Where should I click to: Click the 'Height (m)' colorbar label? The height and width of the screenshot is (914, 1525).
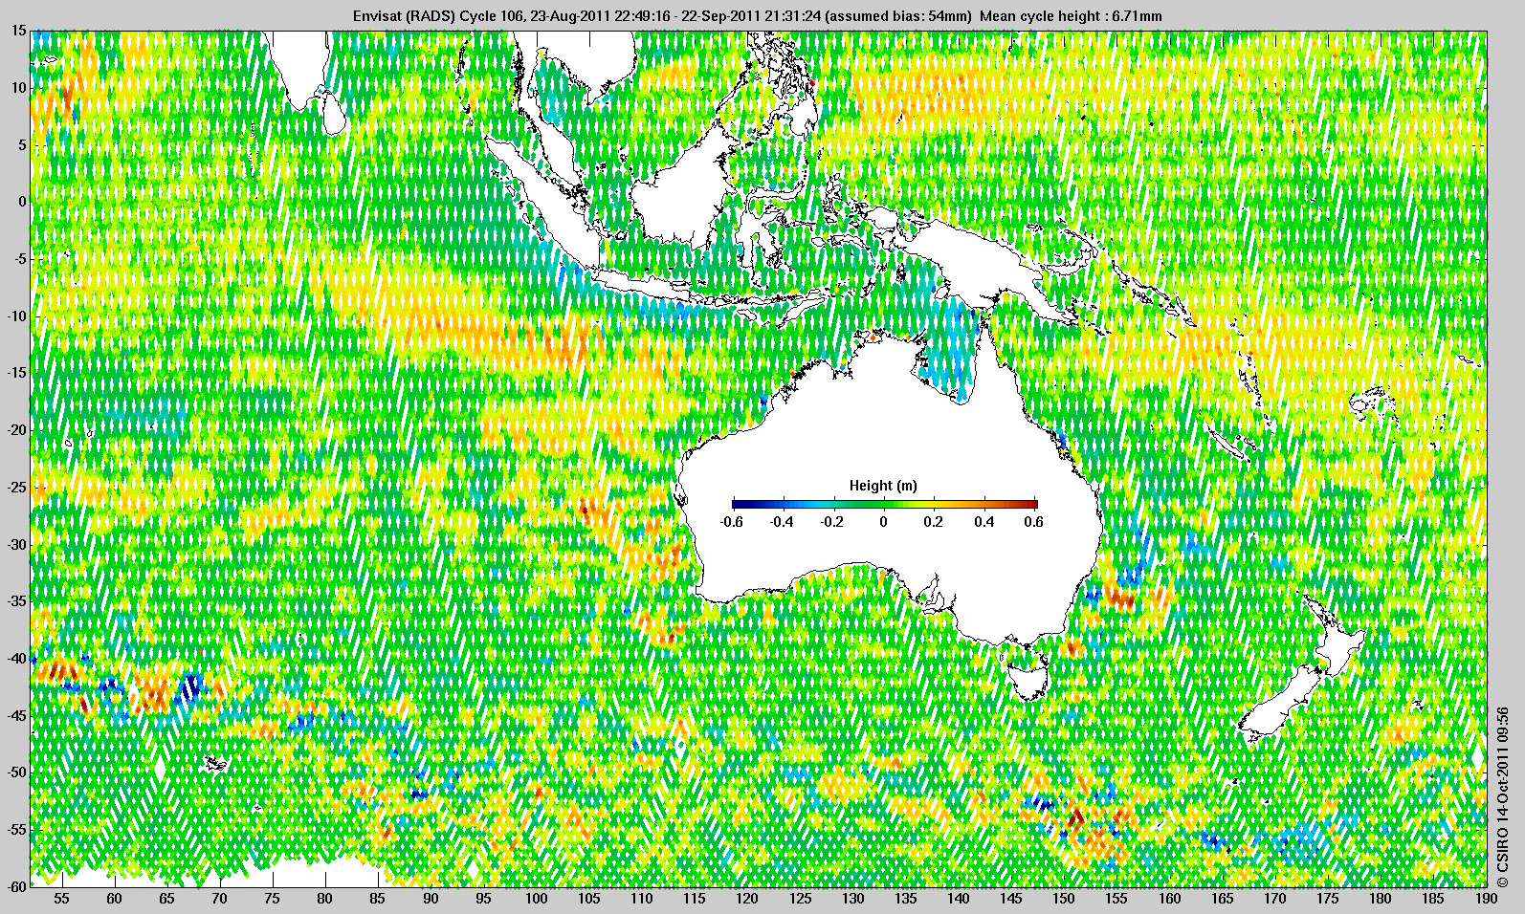pyautogui.click(x=883, y=486)
